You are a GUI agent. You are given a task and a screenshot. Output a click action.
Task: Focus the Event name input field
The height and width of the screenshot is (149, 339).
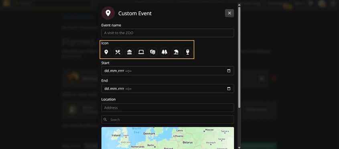click(x=168, y=33)
